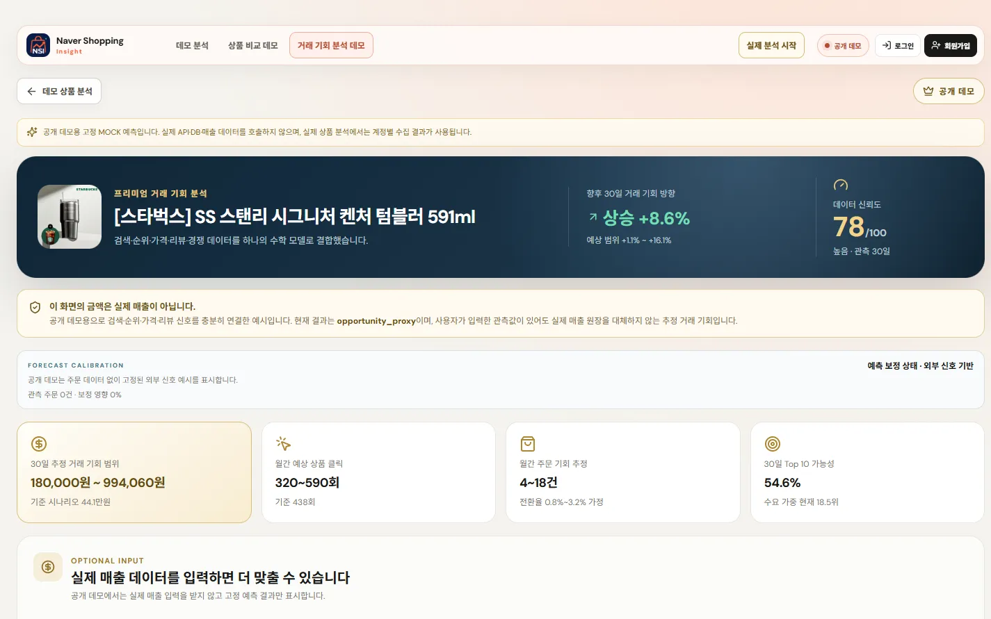This screenshot has width=991, height=619.
Task: Click the target icon in Top 10 가능성 card
Action: (x=773, y=444)
